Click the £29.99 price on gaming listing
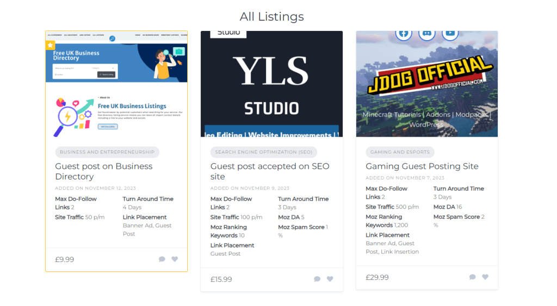Image resolution: width=557 pixels, height=306 pixels. pos(377,277)
